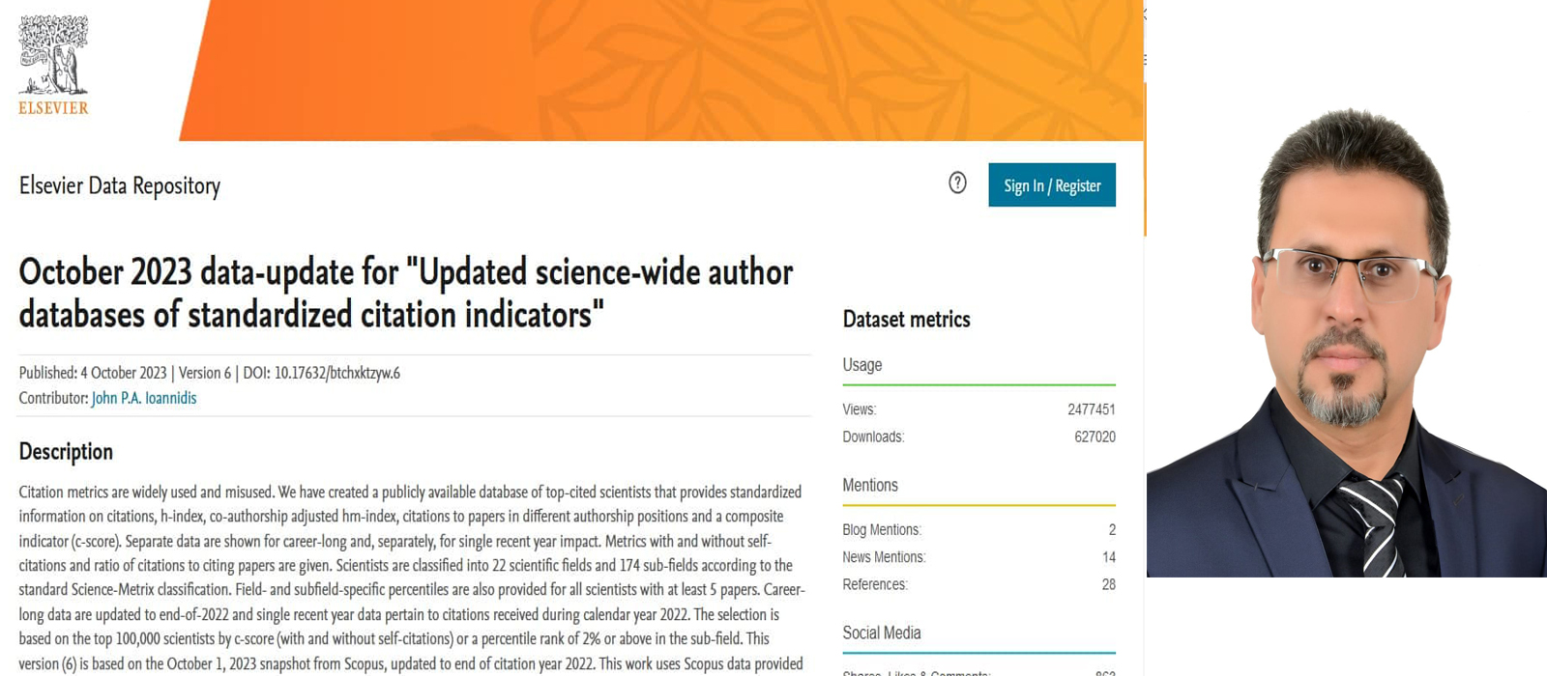
Task: Open the News Mentions entry
Action: [978, 557]
